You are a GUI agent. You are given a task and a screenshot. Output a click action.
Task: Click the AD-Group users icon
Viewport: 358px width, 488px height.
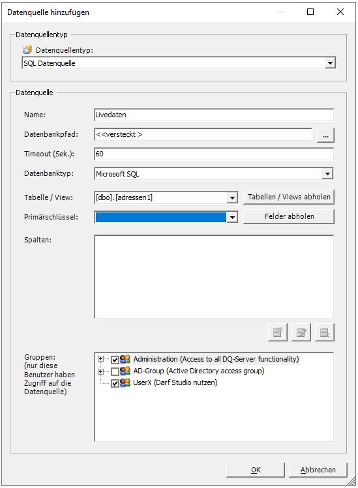[x=125, y=371]
